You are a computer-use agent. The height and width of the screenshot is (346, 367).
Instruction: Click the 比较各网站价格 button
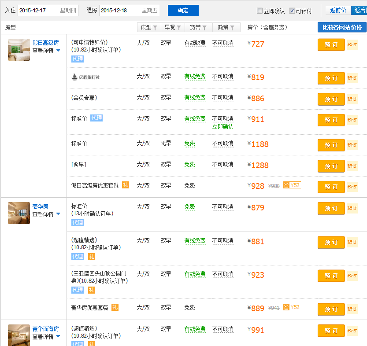(x=342, y=27)
